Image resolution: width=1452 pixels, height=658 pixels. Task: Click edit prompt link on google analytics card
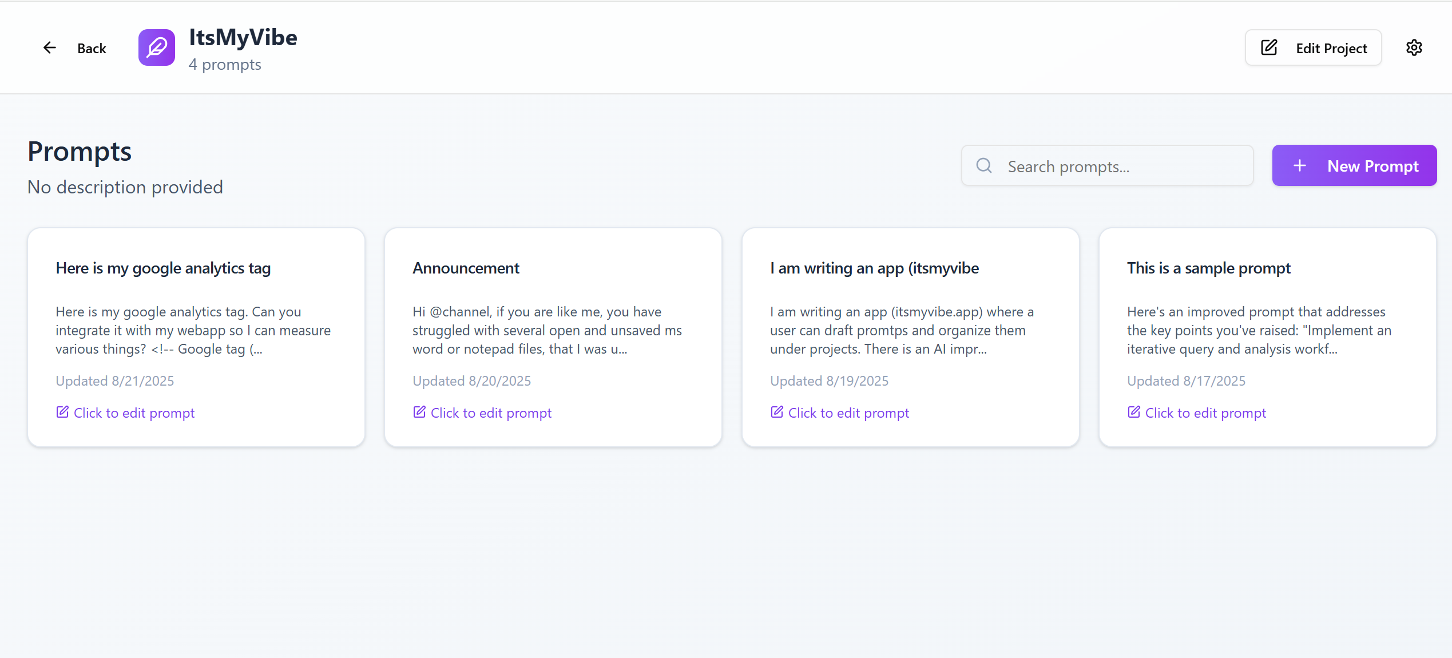click(x=125, y=413)
